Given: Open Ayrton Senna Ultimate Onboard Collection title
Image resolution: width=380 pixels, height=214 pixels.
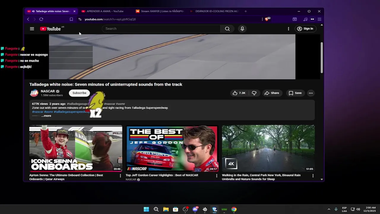Looking at the screenshot, I should pos(66,177).
